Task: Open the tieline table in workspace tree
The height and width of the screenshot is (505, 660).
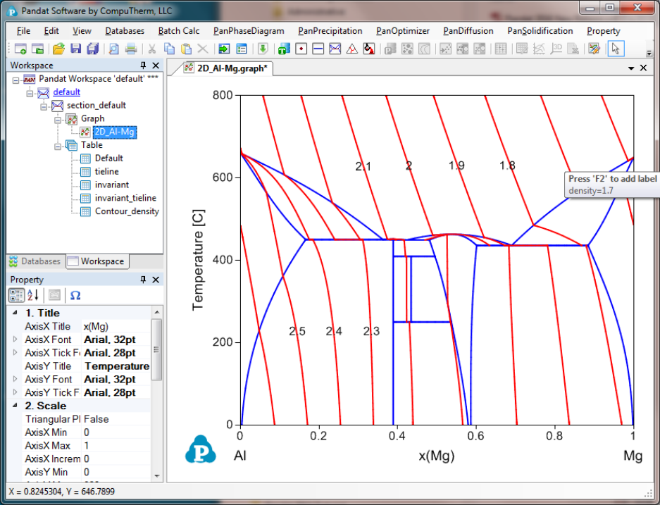Action: pos(106,171)
